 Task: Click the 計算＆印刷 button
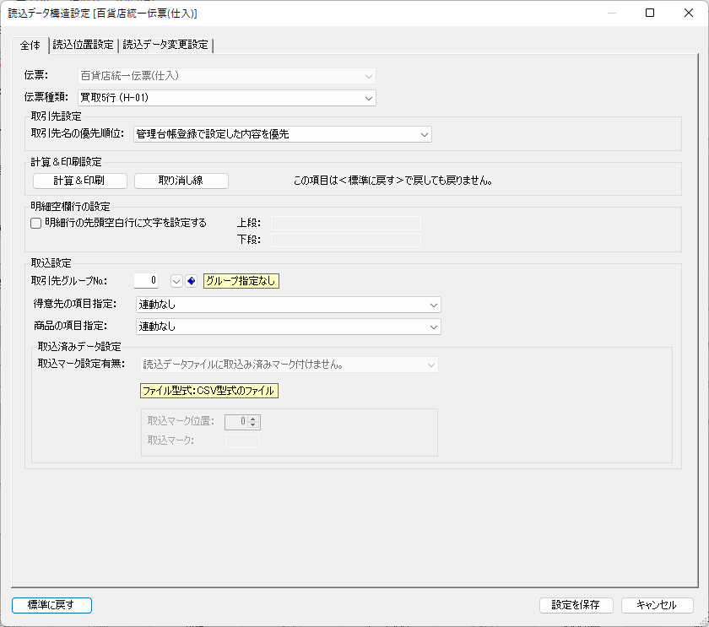click(79, 181)
